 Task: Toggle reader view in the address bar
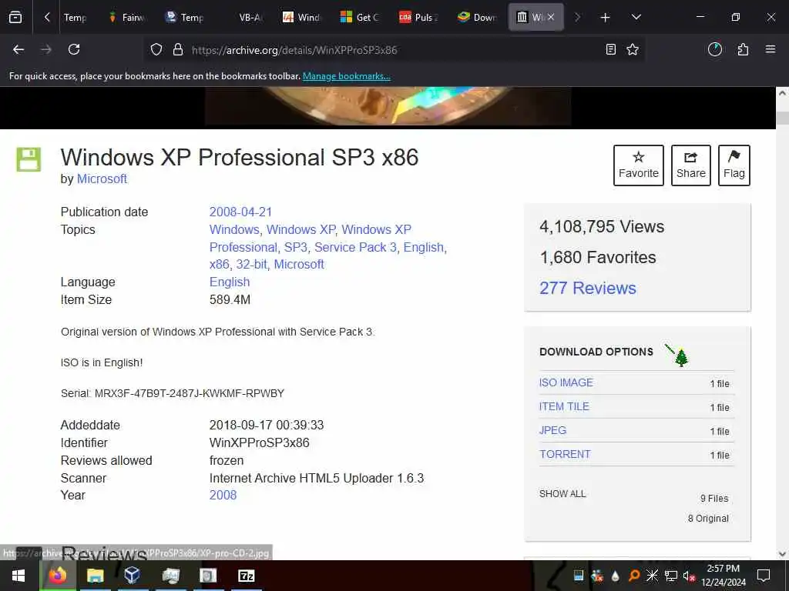coord(610,49)
